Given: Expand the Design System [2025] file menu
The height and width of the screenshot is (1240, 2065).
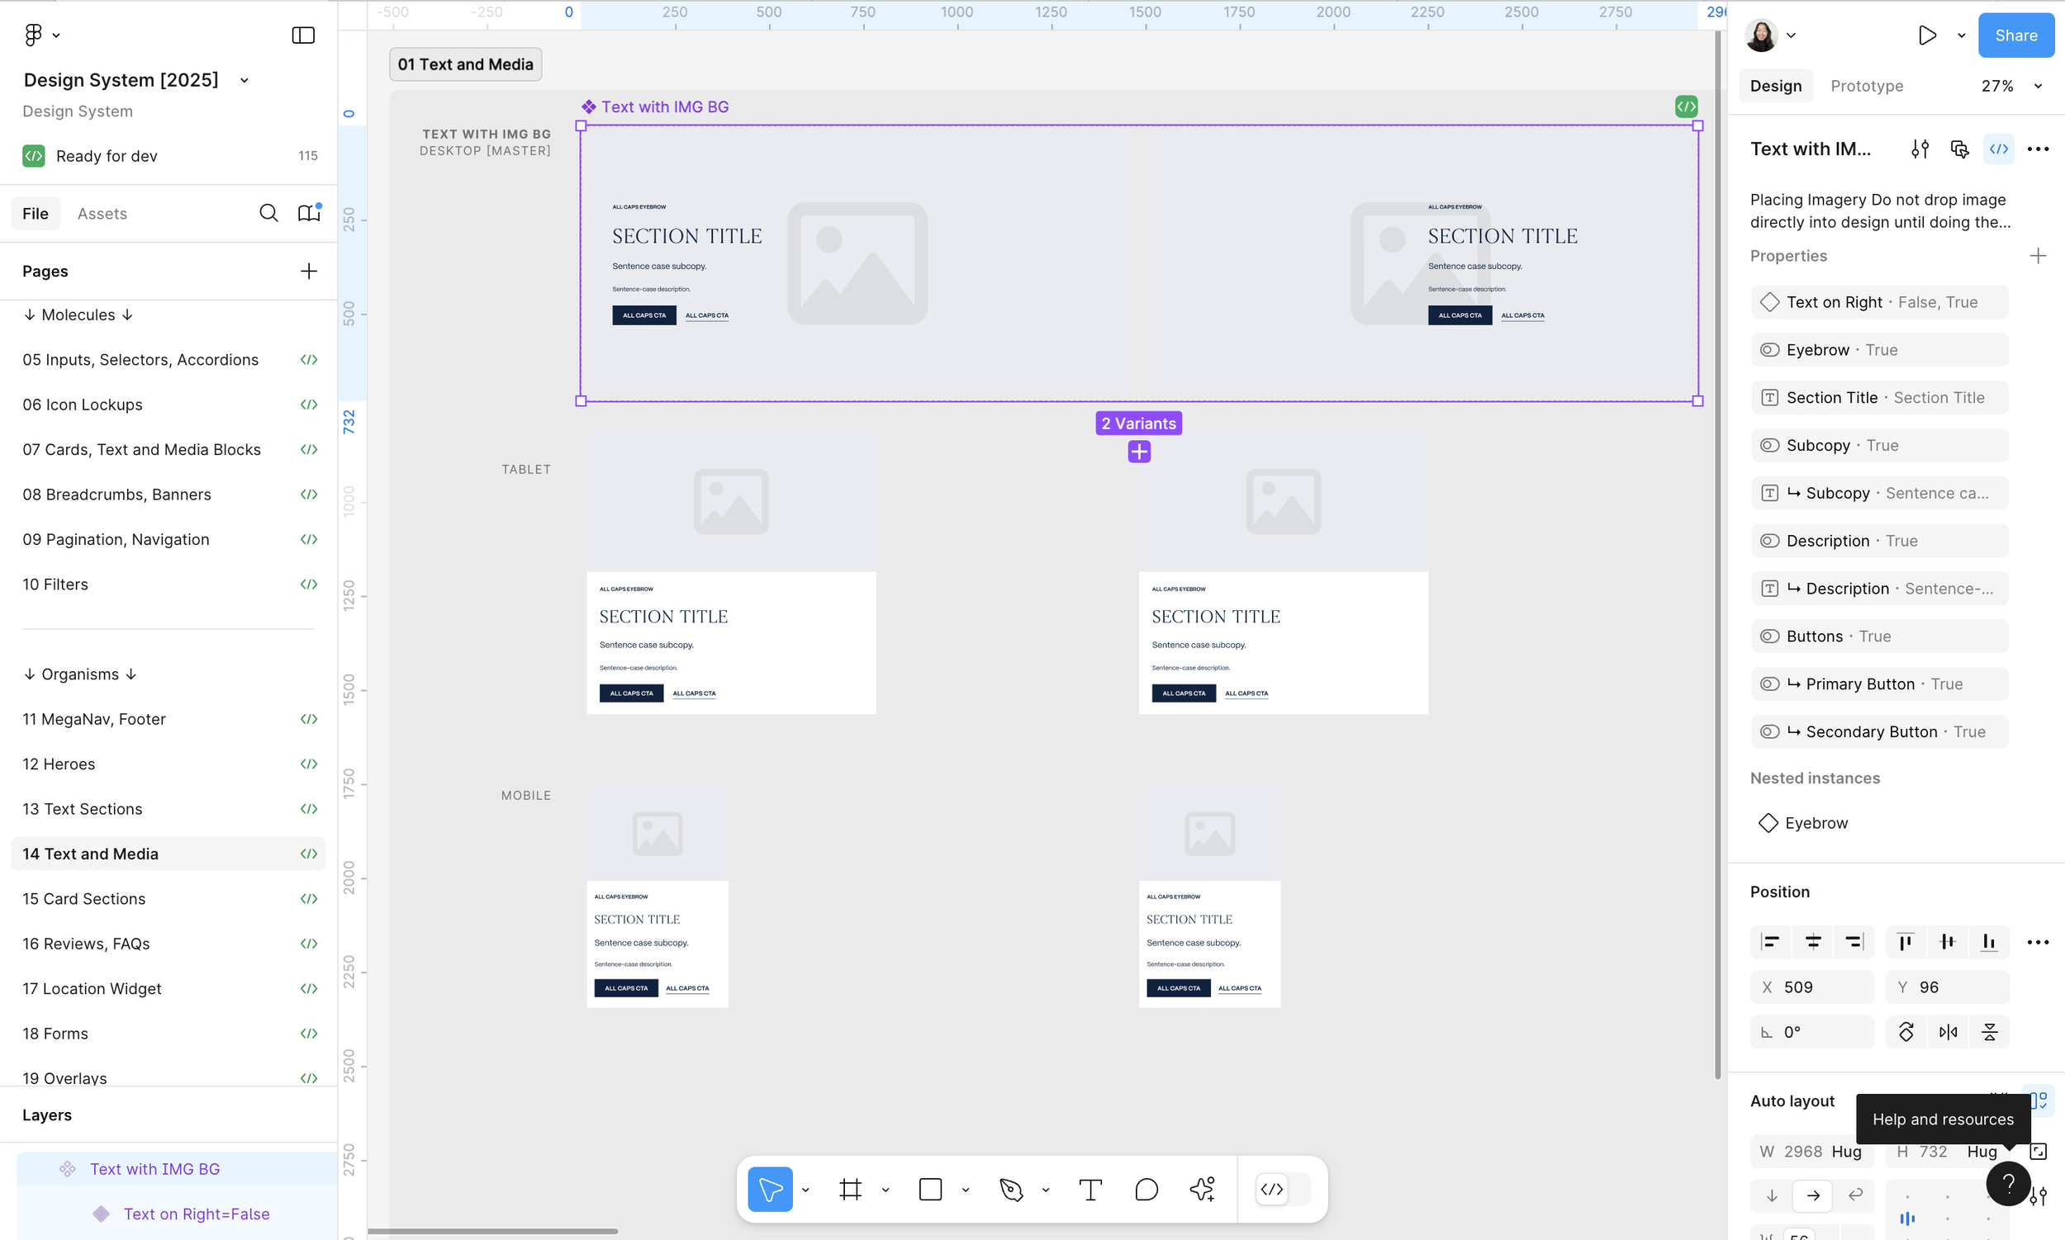Looking at the screenshot, I should pos(244,80).
